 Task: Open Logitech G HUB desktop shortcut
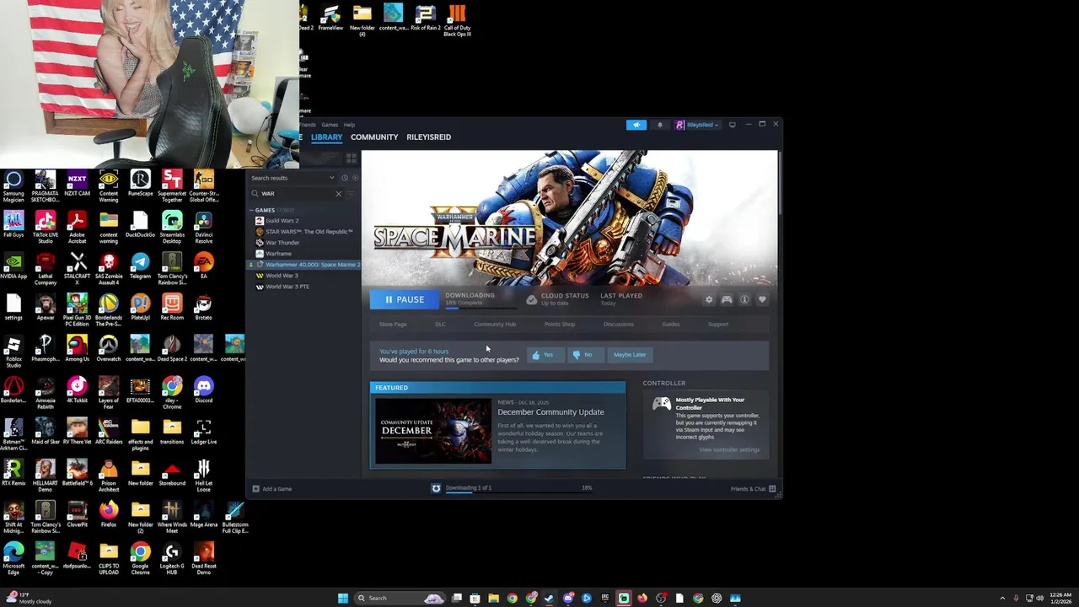[172, 558]
